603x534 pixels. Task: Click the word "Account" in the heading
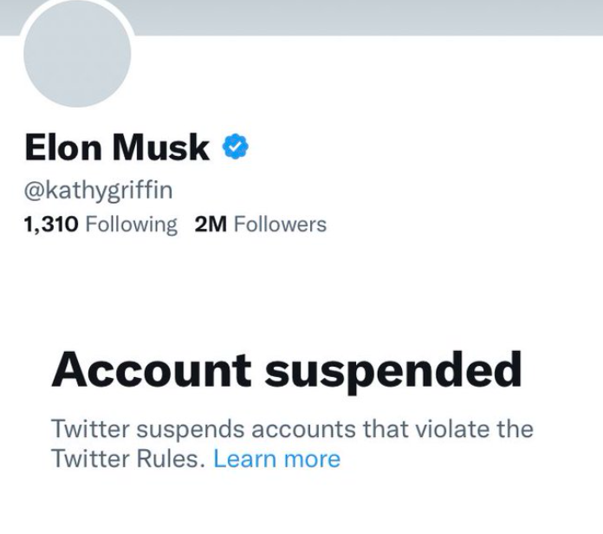(151, 371)
